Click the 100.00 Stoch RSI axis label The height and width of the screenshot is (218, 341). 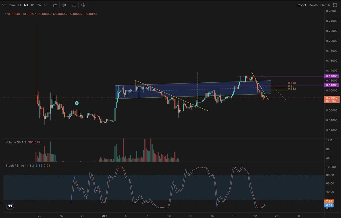pos(330,167)
